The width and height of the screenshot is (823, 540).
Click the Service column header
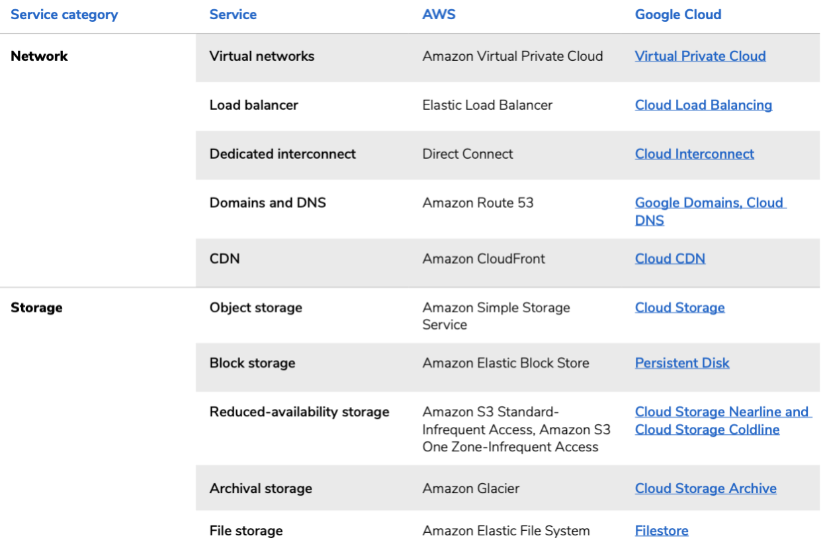pos(233,15)
